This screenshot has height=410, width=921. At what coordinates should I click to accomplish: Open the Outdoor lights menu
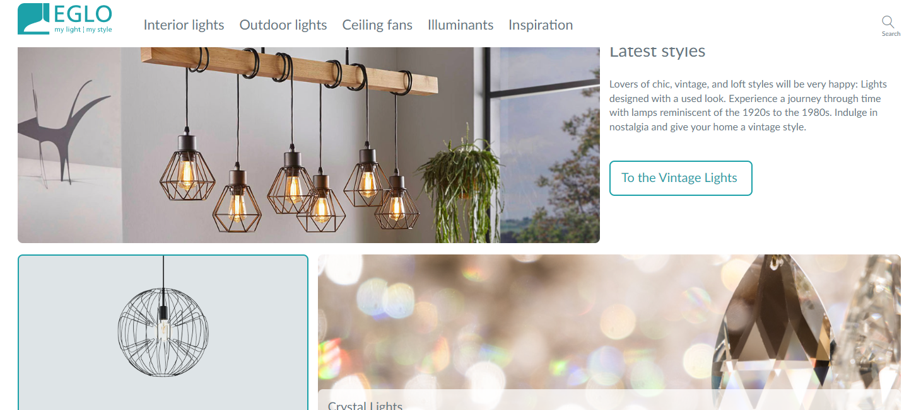[283, 25]
